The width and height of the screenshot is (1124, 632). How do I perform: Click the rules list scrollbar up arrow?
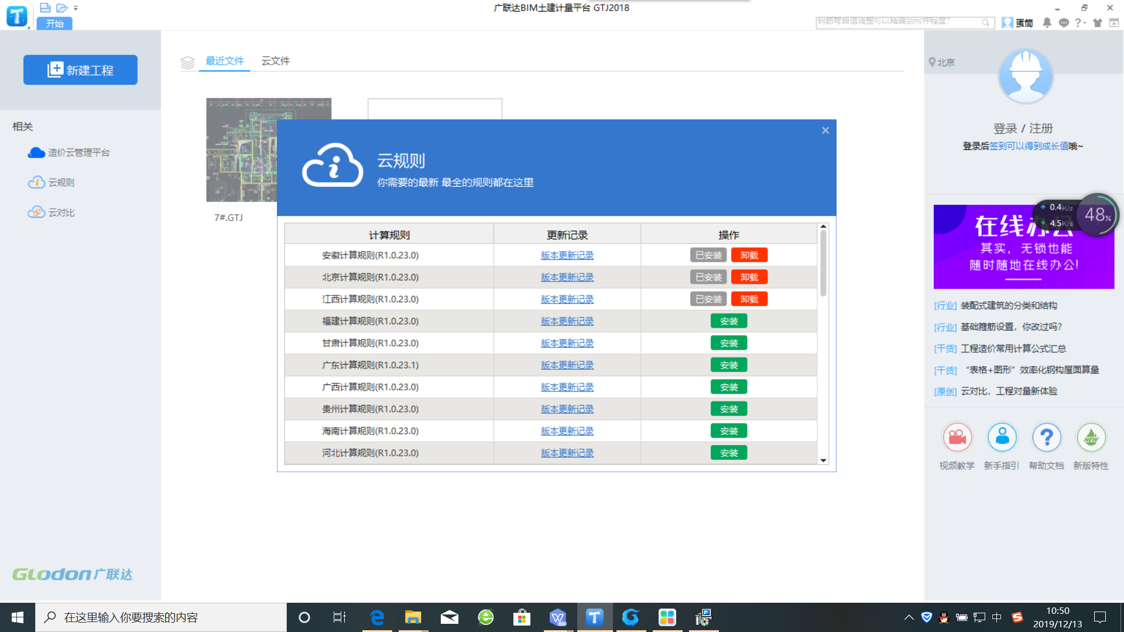(823, 226)
